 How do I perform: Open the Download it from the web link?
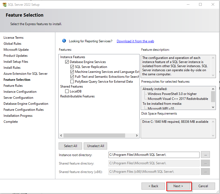pyautogui.click(x=135, y=41)
